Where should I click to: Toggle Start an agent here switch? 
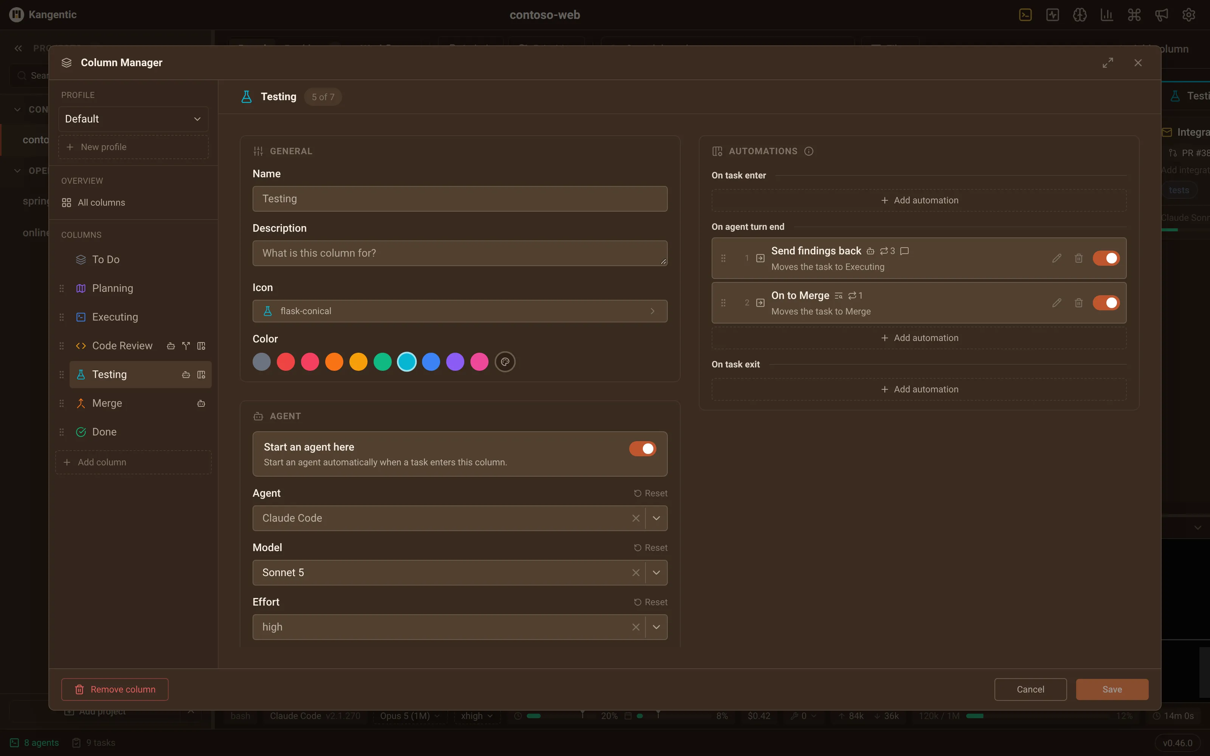642,449
